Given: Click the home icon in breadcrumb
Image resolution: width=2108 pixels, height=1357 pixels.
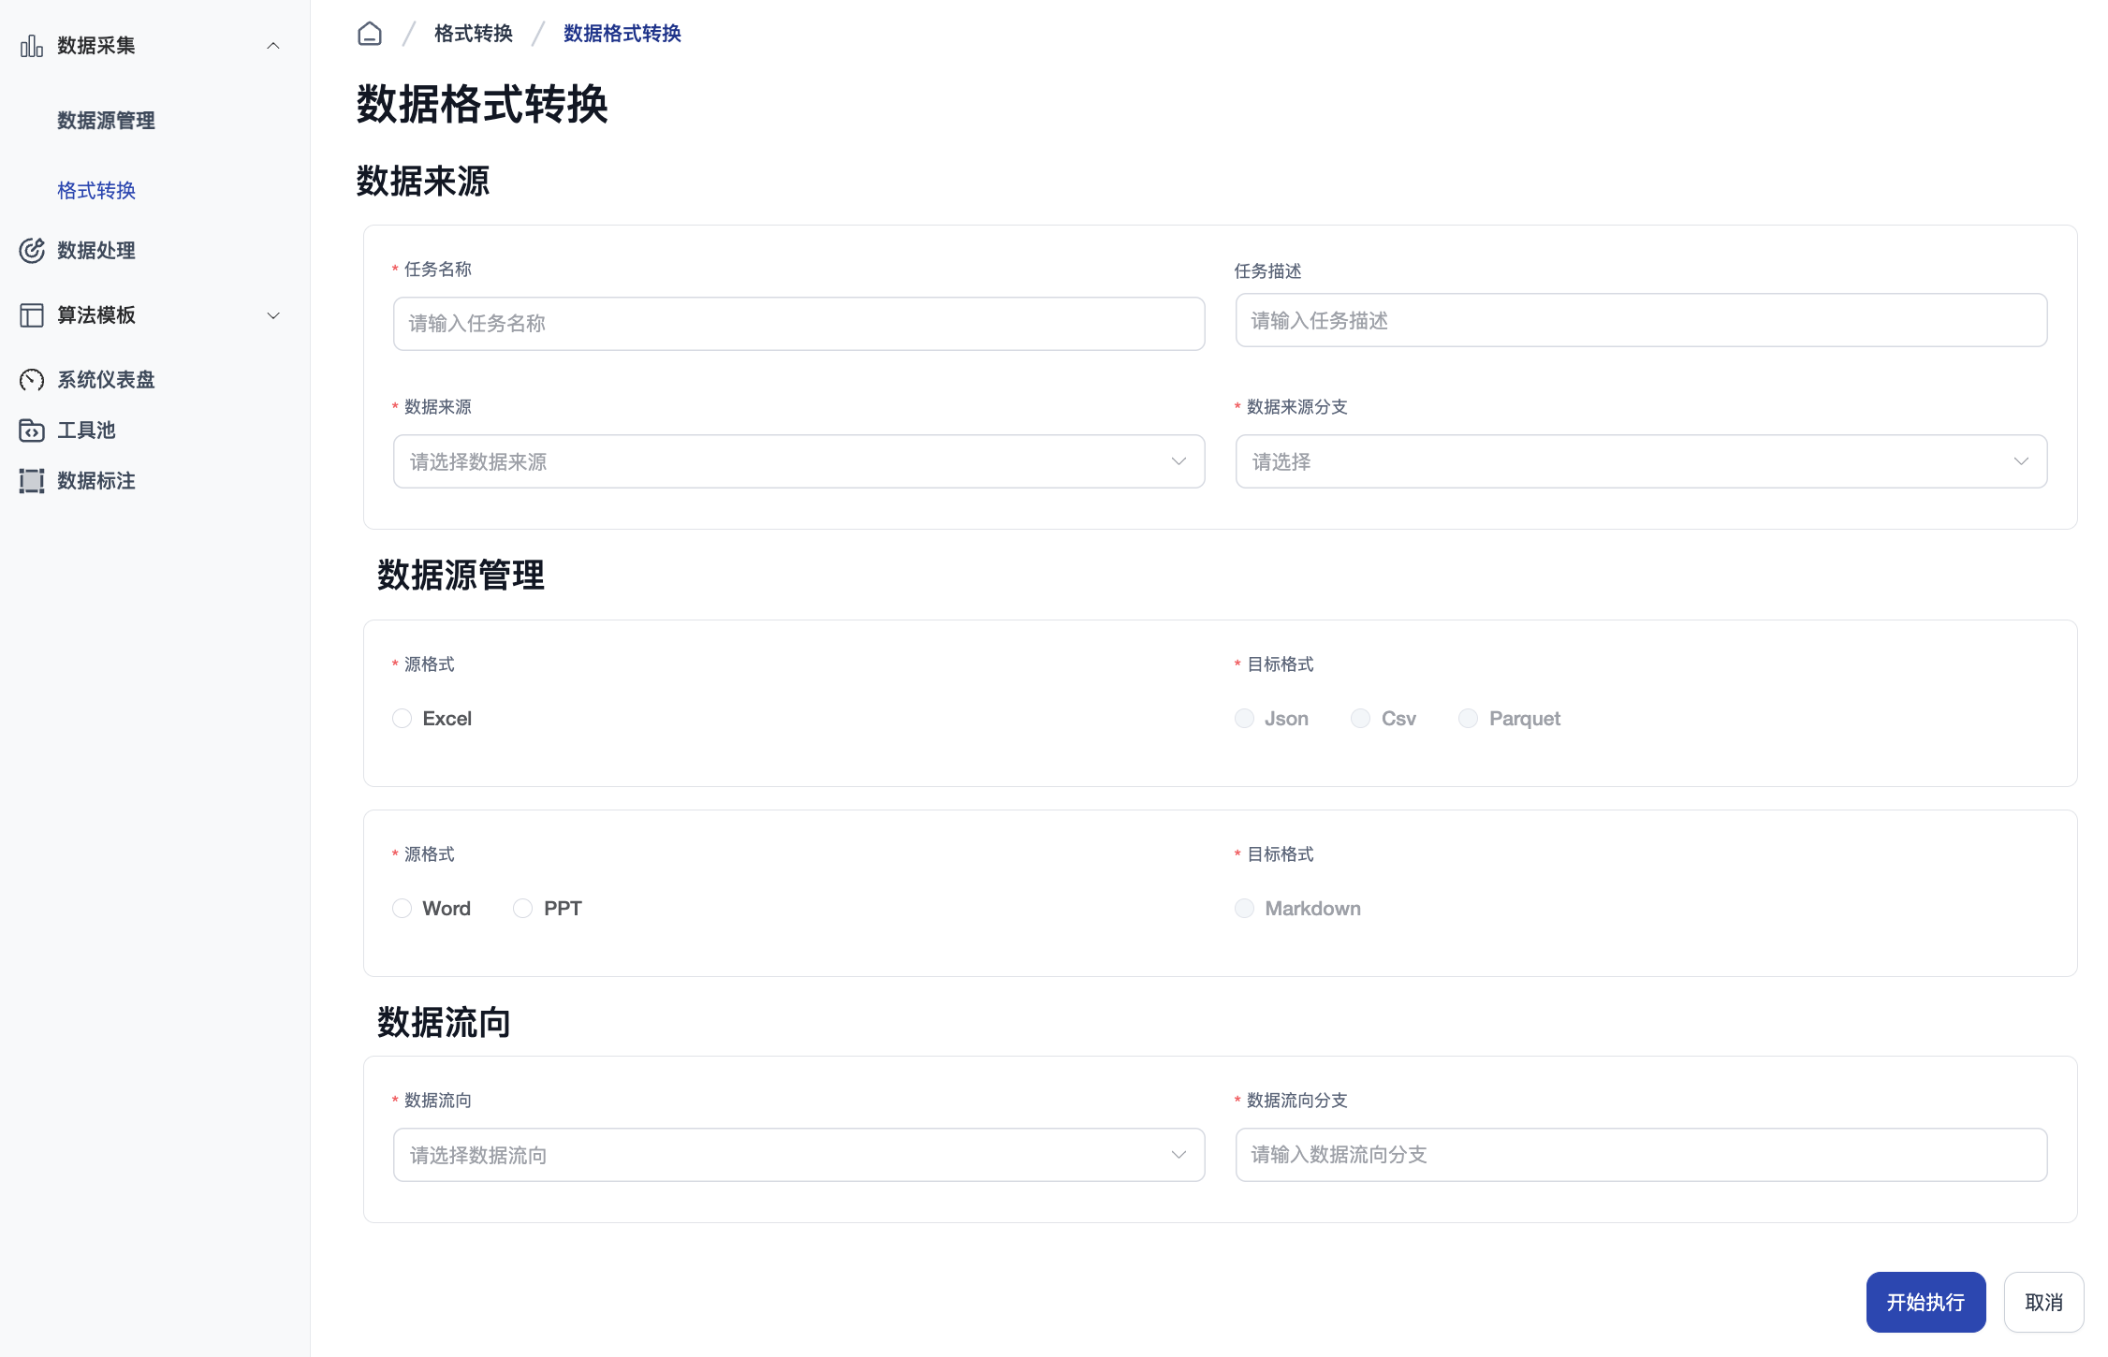Looking at the screenshot, I should (x=370, y=34).
